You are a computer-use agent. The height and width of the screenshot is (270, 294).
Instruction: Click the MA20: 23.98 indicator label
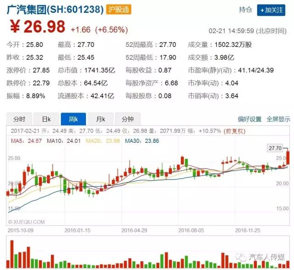click(x=103, y=141)
